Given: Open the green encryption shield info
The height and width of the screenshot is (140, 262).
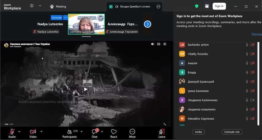Looking at the screenshot, I should pyautogui.click(x=197, y=6).
